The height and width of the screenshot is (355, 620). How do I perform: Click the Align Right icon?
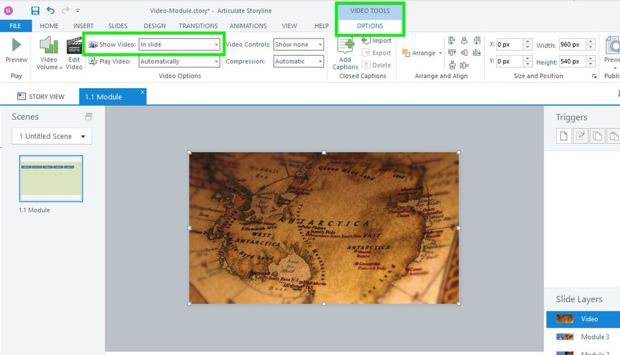coord(477,40)
